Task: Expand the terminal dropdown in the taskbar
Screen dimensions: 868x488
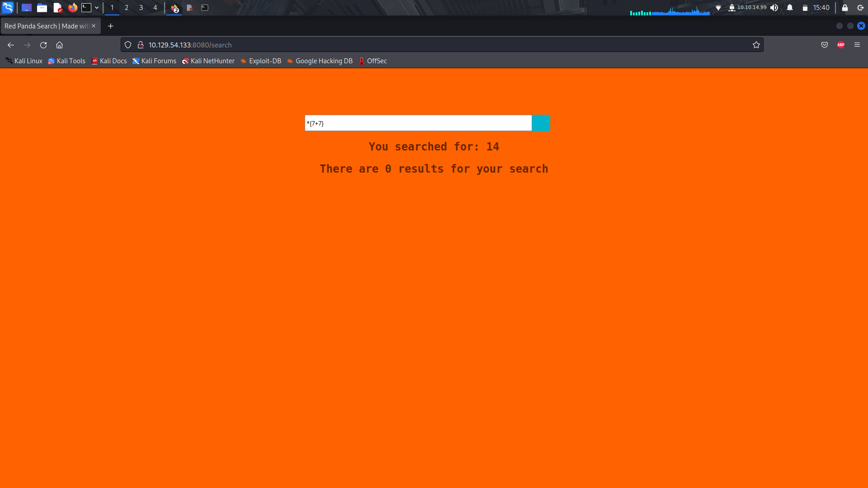Action: pos(96,8)
